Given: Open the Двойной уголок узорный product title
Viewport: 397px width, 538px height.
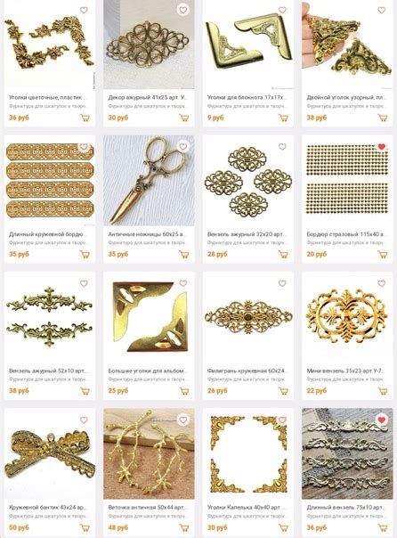Looking at the screenshot, I should (x=346, y=97).
